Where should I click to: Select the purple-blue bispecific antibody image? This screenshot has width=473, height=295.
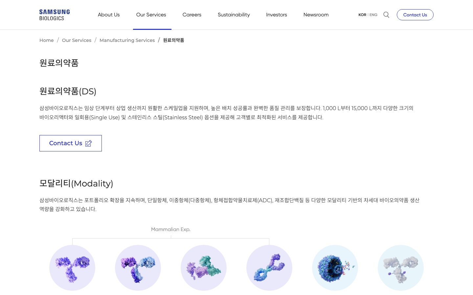[x=138, y=268]
